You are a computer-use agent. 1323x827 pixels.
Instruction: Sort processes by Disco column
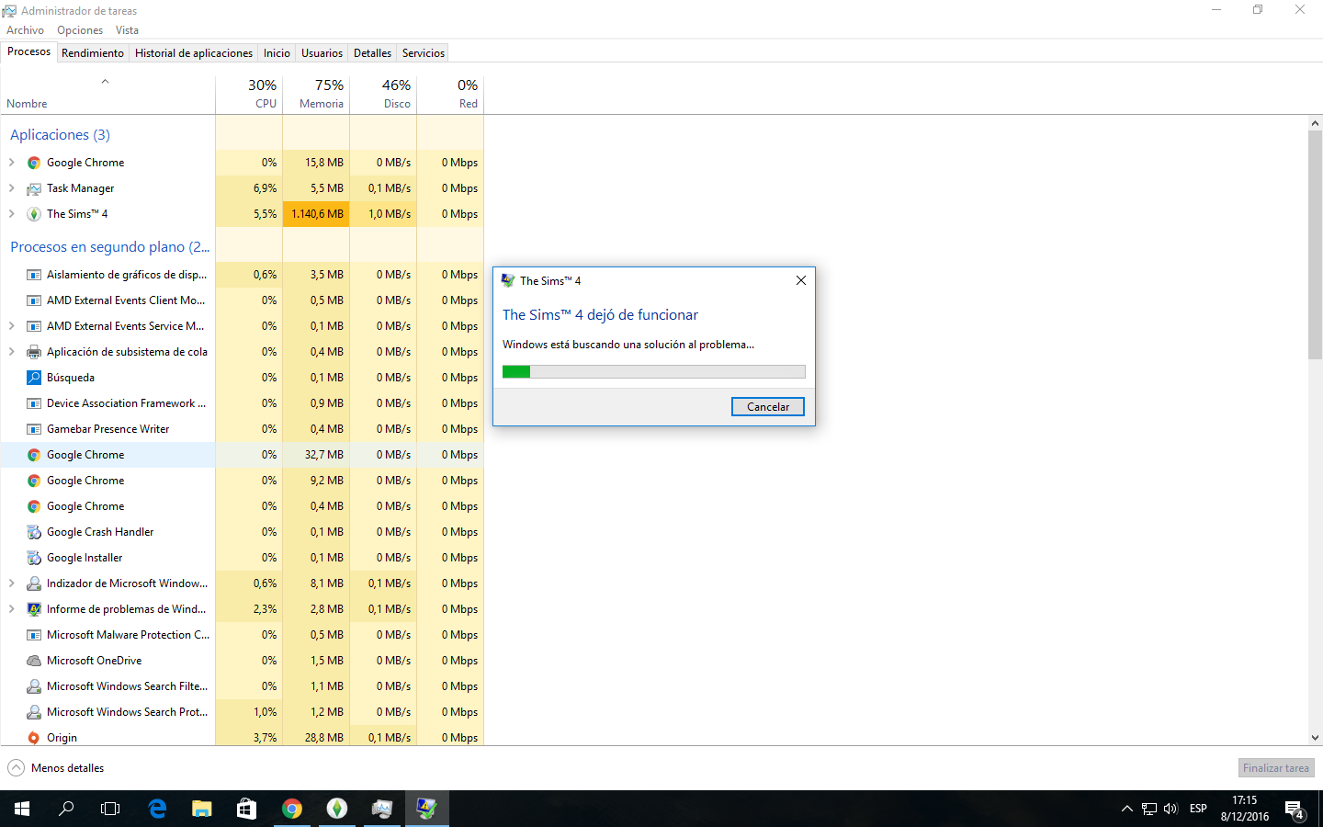(383, 94)
